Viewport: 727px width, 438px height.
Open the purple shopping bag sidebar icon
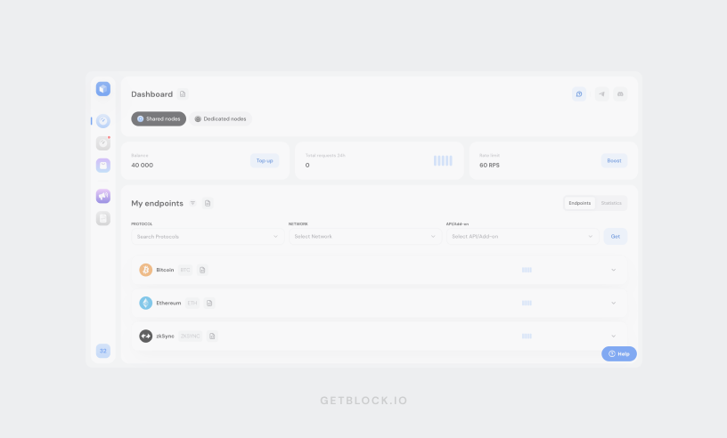pyautogui.click(x=103, y=166)
